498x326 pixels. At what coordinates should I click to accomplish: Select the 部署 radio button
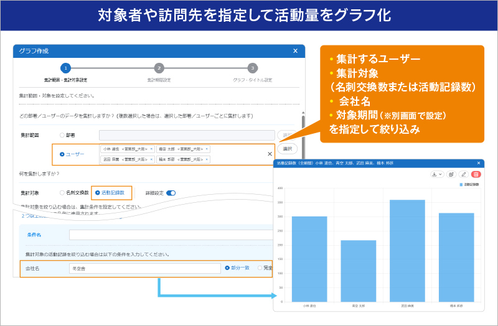point(62,135)
